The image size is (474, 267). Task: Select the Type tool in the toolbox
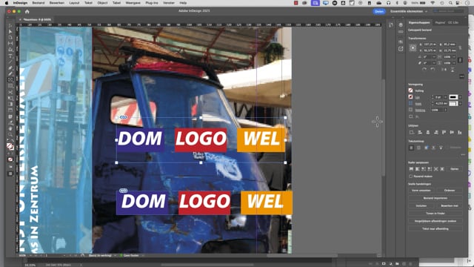10,56
